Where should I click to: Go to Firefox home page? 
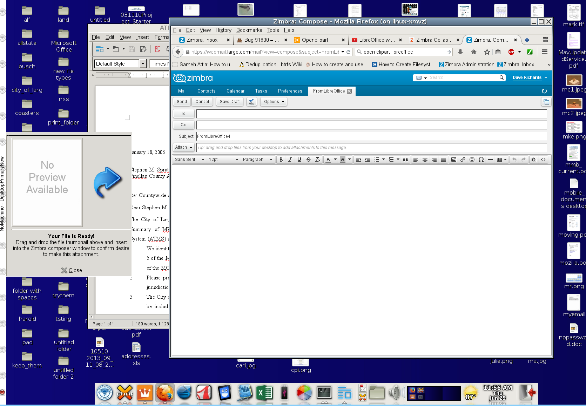(x=474, y=52)
